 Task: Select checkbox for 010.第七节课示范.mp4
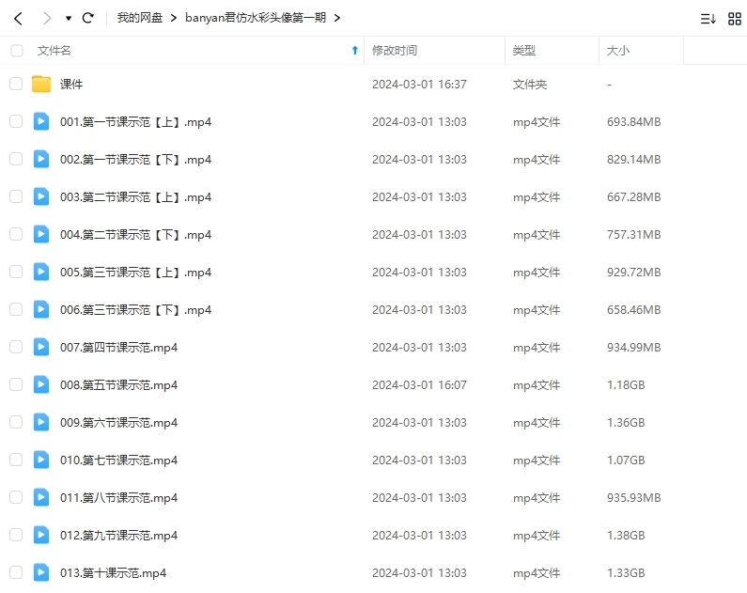[x=16, y=460]
